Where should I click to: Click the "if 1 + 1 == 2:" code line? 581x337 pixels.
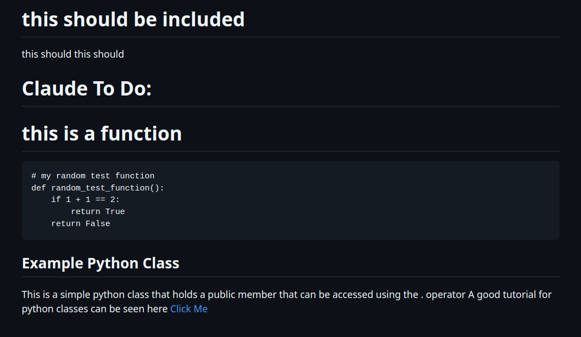[85, 200]
